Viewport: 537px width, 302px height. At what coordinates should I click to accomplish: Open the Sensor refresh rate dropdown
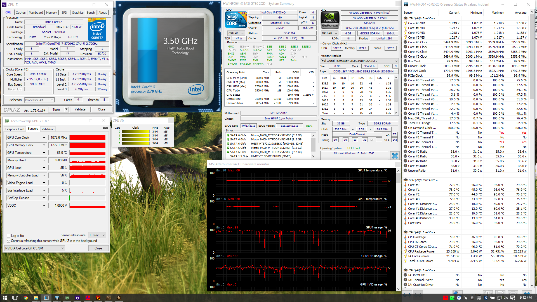97,235
